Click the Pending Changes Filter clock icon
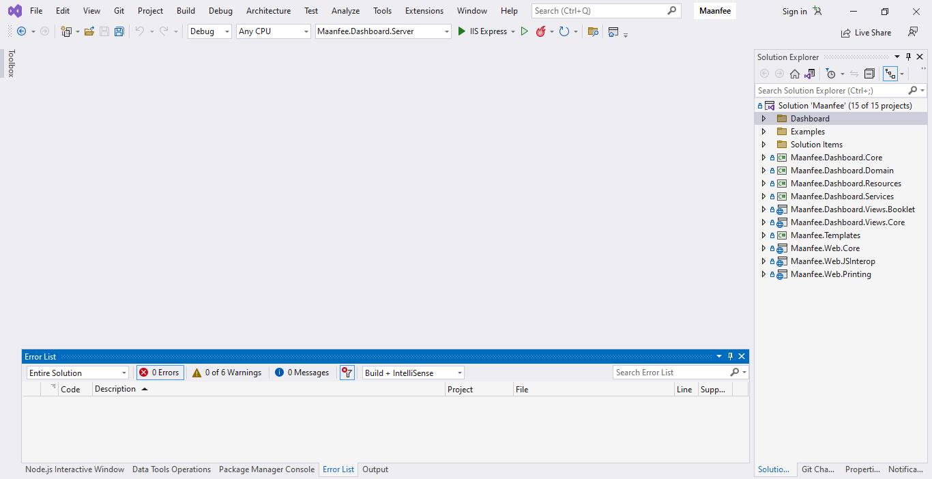The width and height of the screenshot is (932, 479). pyautogui.click(x=830, y=74)
